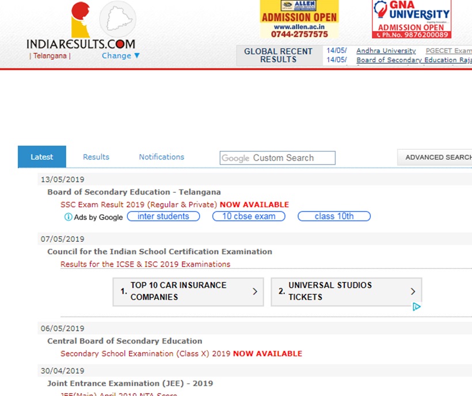The width and height of the screenshot is (472, 396).
Task: Open the PGECET Exam link
Action: 448,51
